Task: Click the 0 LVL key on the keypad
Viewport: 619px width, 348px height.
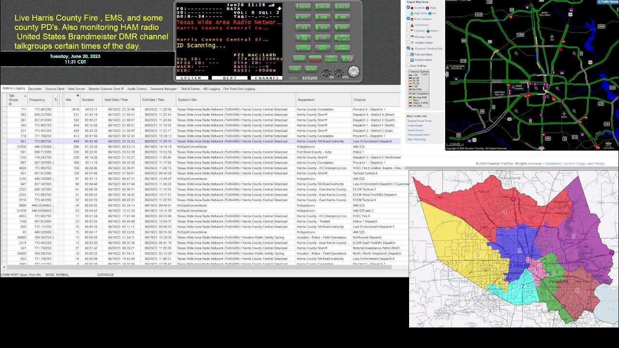Action: coord(323,38)
